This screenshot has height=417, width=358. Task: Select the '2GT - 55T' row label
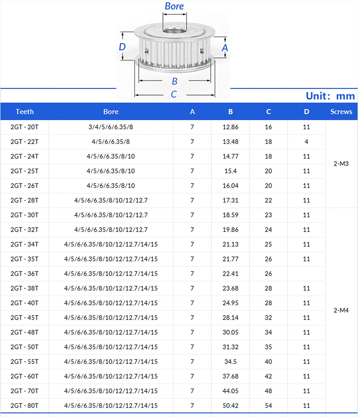pos(24,362)
